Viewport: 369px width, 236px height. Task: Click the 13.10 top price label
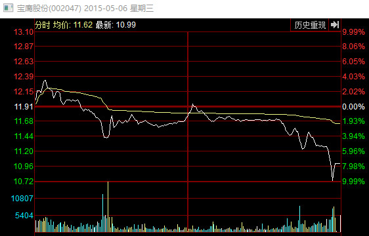click(x=24, y=32)
